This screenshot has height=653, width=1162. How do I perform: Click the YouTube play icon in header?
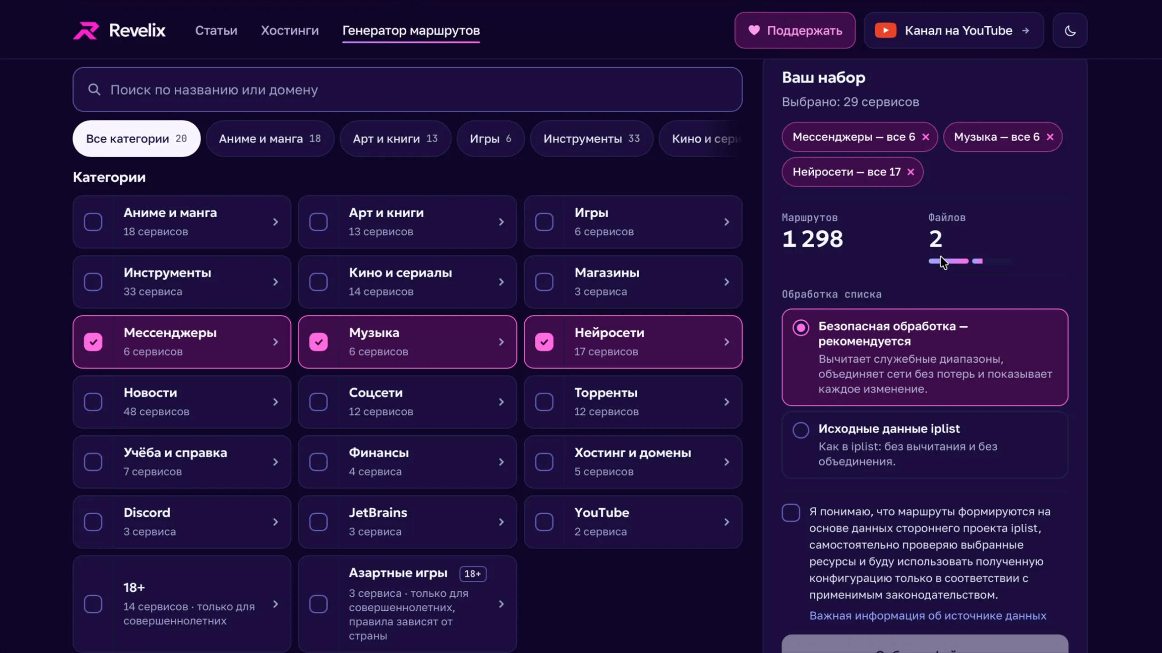pos(885,30)
